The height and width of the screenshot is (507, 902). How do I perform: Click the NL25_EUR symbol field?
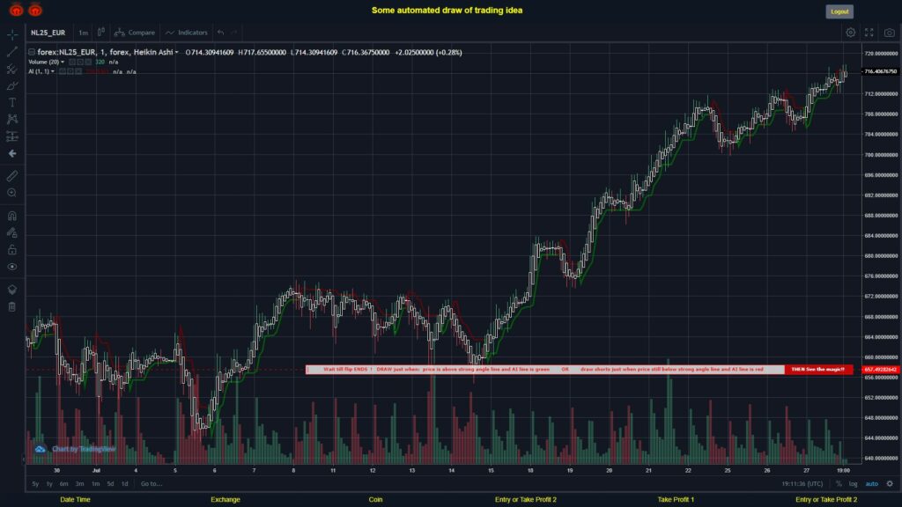(48, 33)
